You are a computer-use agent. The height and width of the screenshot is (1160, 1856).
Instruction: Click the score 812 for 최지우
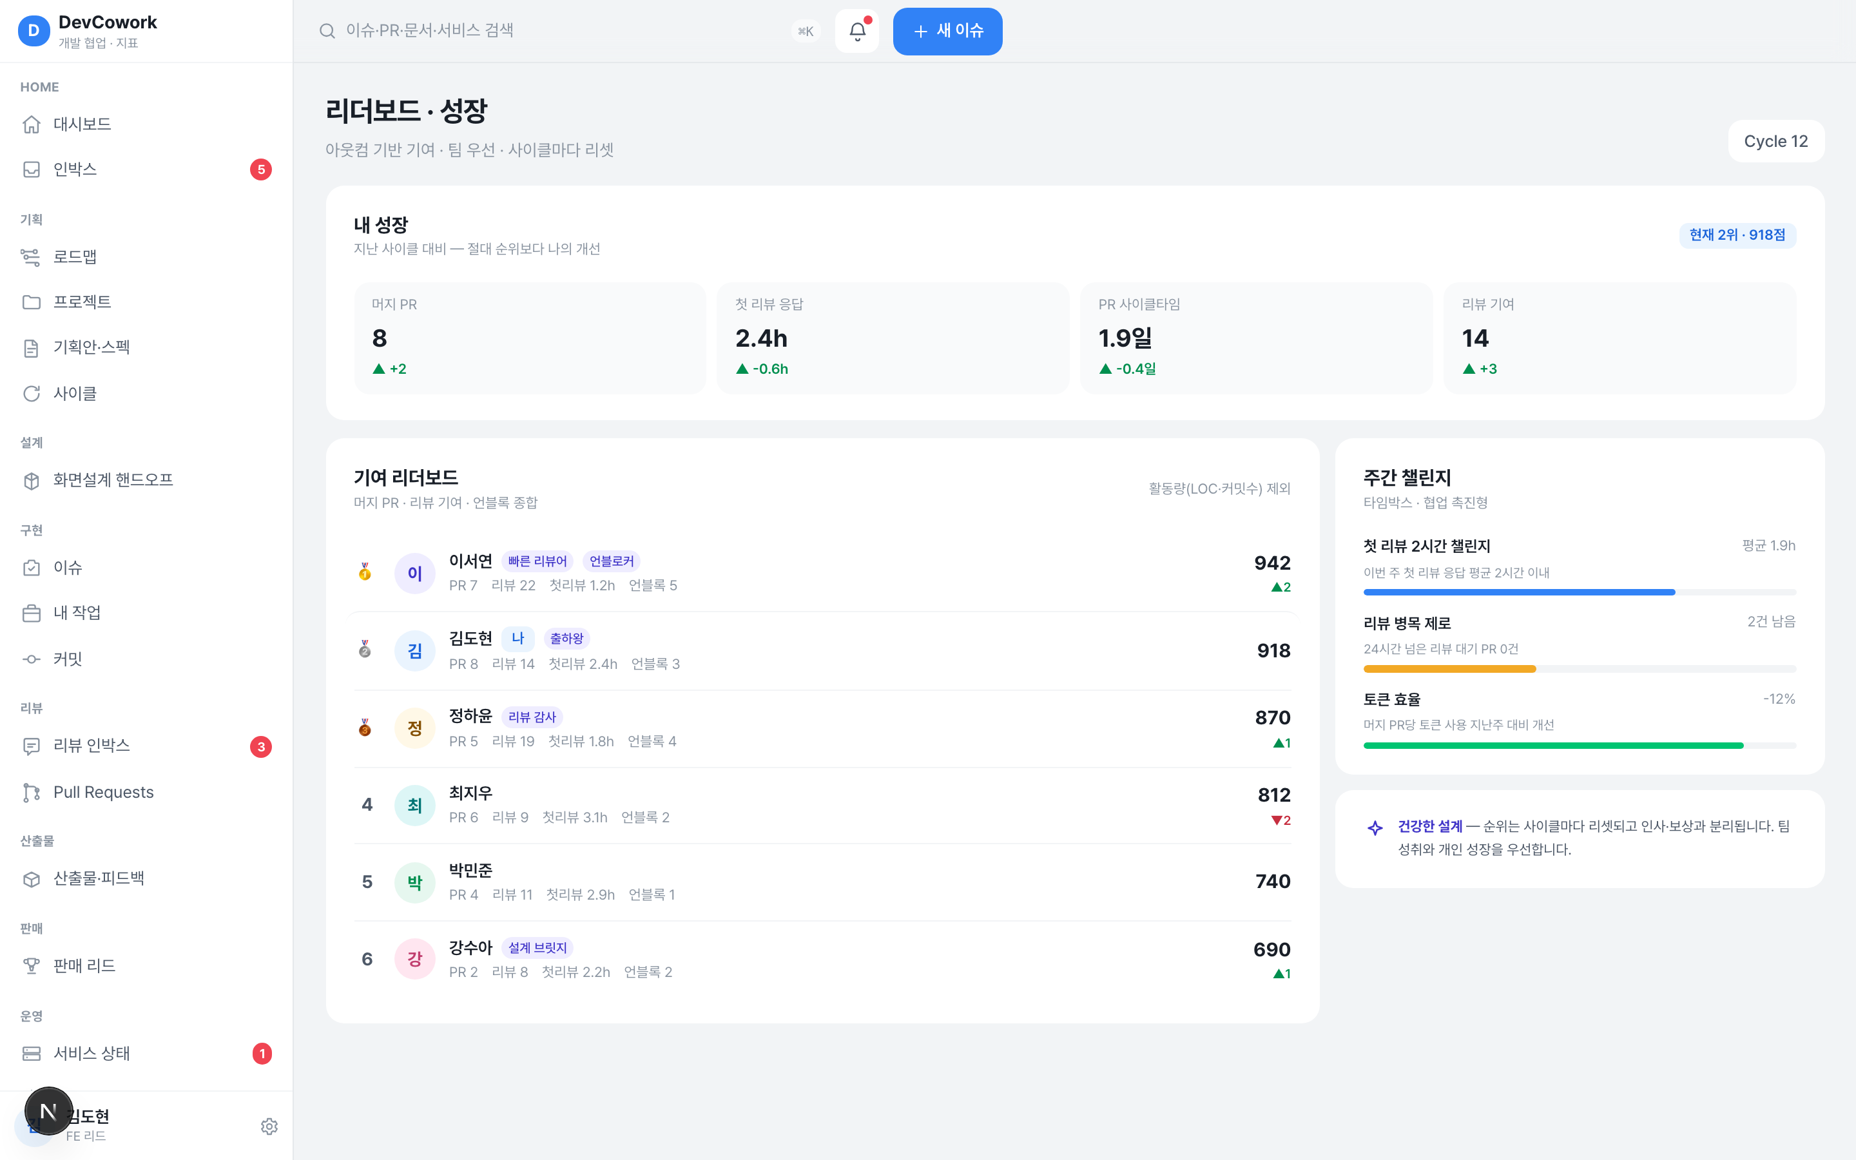click(x=1274, y=795)
